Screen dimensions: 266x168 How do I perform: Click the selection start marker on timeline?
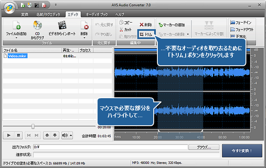(159, 131)
